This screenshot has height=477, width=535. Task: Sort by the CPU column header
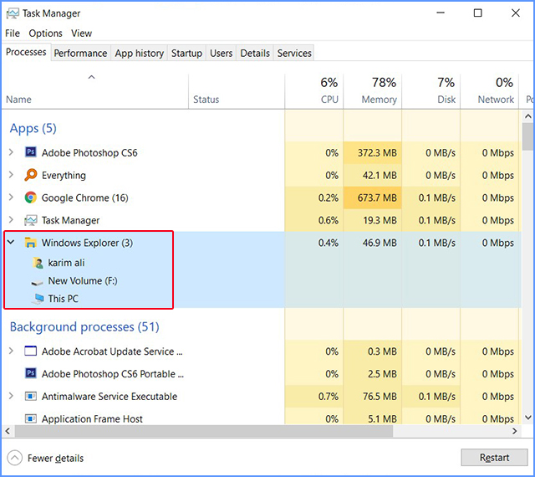(314, 91)
